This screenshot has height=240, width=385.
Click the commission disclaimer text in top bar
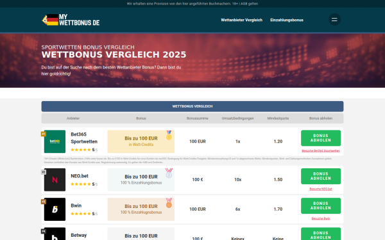tap(193, 4)
